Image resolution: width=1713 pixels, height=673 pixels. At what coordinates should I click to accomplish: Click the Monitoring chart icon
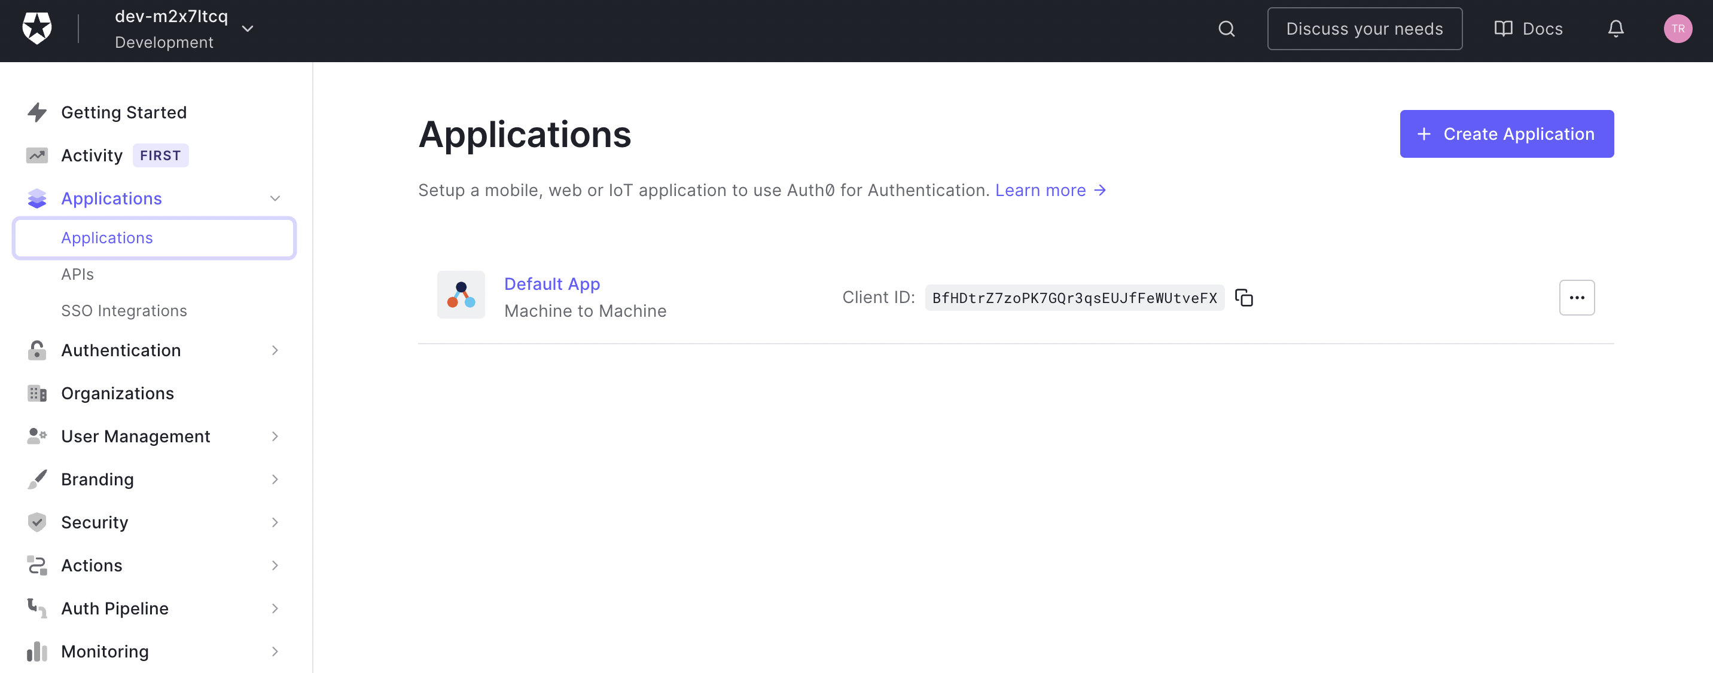pos(37,651)
